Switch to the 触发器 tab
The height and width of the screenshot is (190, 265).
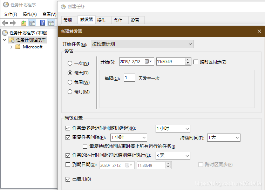click(87, 20)
